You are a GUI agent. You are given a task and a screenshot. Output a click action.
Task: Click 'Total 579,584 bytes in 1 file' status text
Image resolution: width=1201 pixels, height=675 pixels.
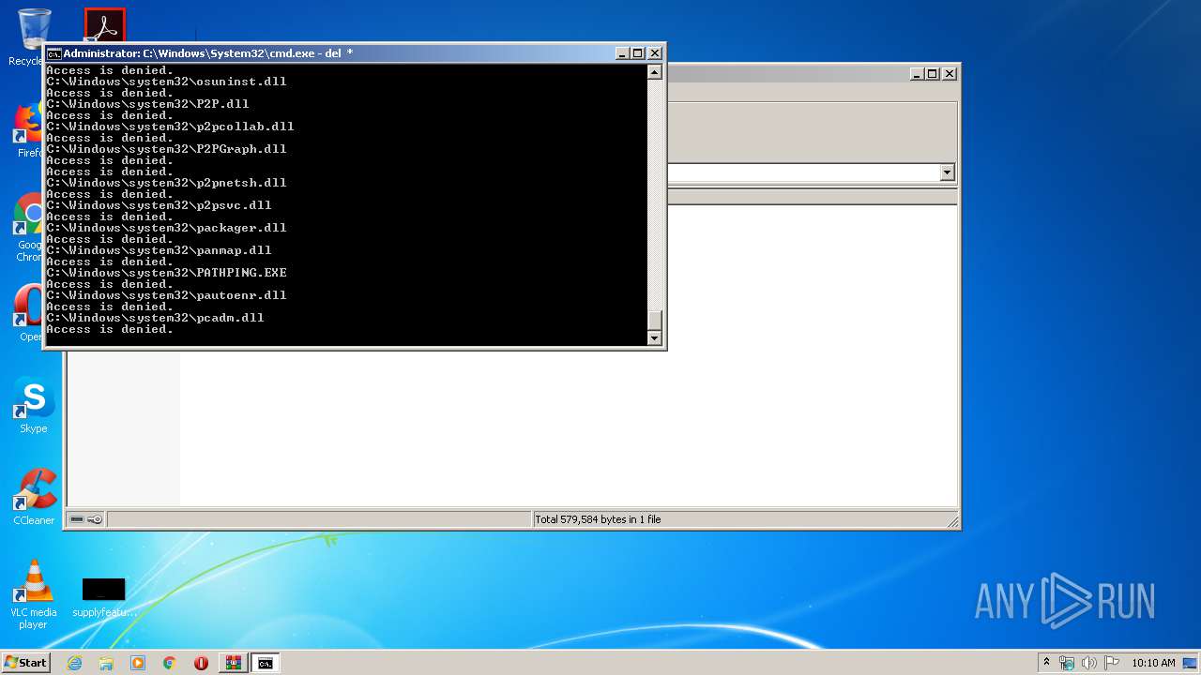point(598,519)
